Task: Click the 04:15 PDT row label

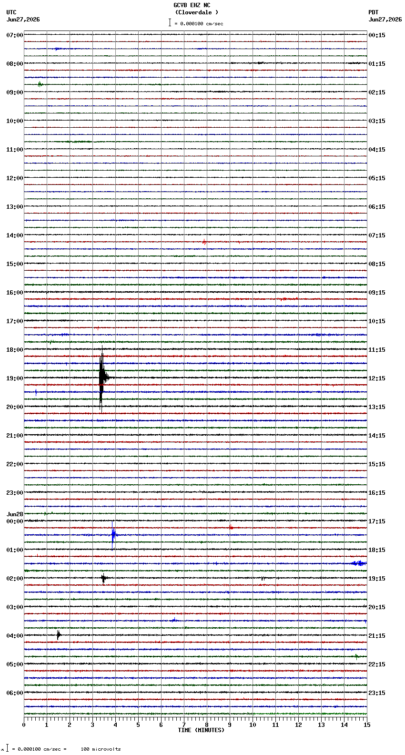Action: (377, 150)
